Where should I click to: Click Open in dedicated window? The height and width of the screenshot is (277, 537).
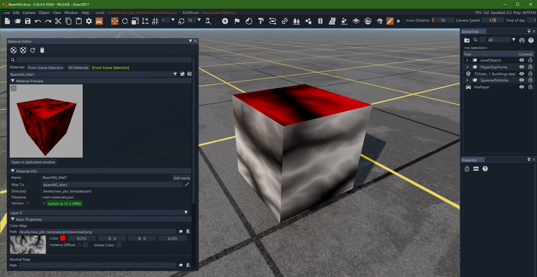tap(33, 162)
